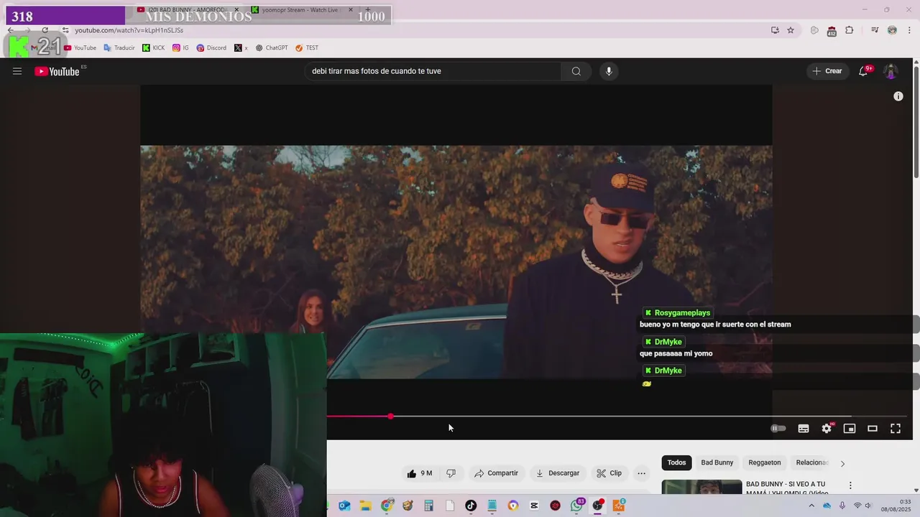Open player settings gear
Screen dimensions: 920x517
click(x=827, y=428)
